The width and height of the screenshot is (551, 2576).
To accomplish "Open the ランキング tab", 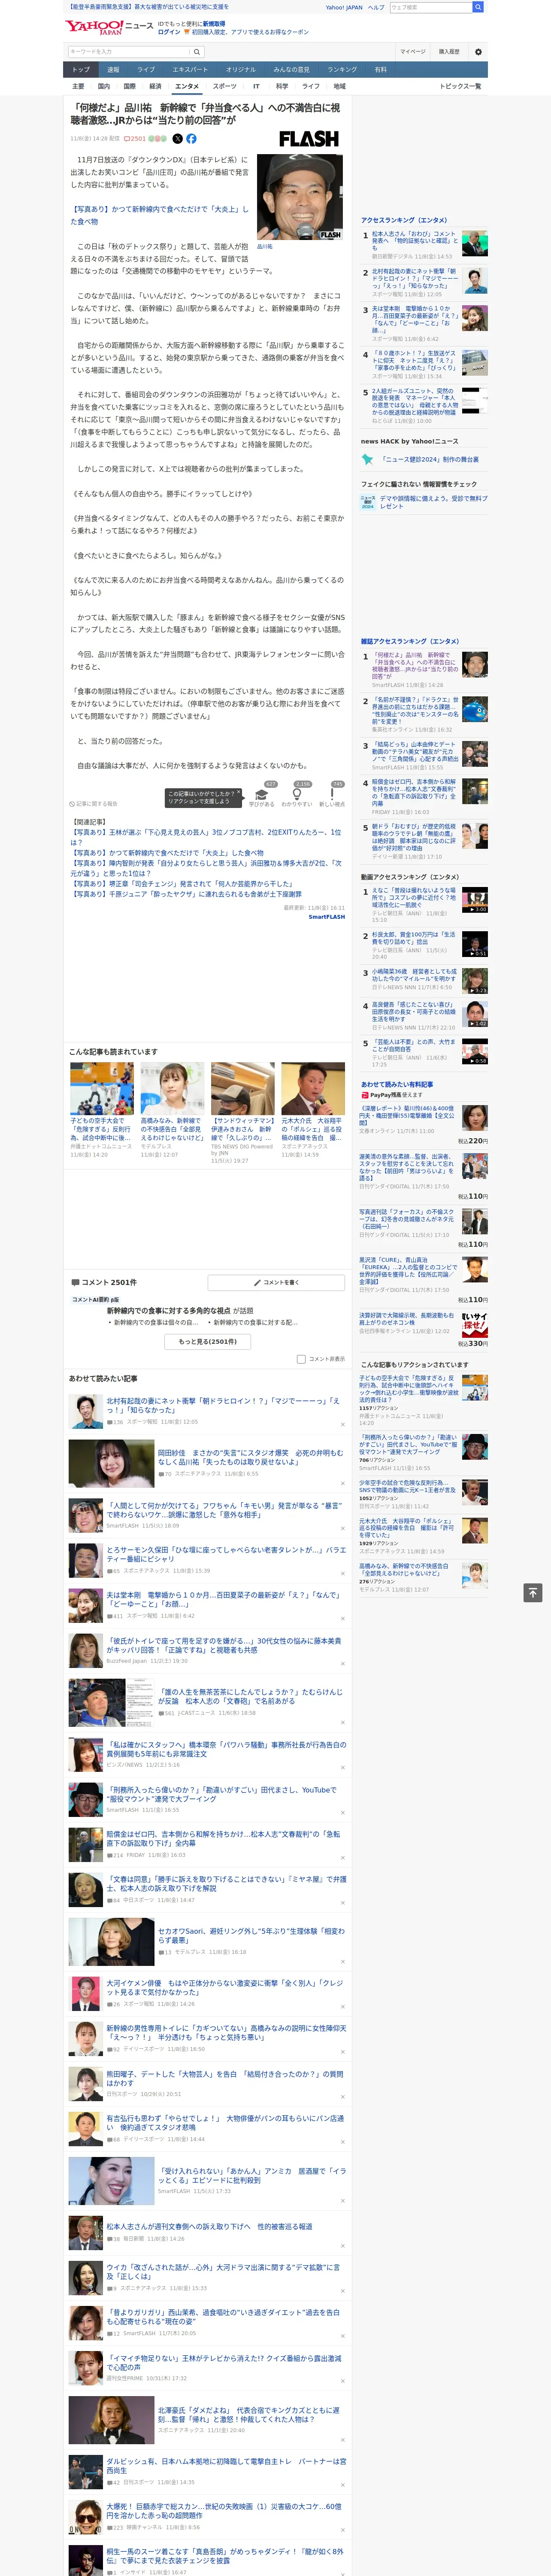I will (342, 70).
